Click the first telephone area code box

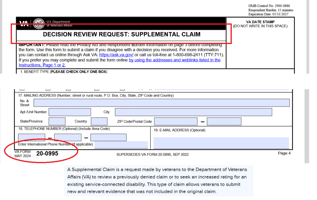[x=32, y=137]
